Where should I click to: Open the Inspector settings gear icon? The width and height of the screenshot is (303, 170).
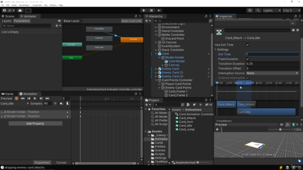(x=298, y=30)
